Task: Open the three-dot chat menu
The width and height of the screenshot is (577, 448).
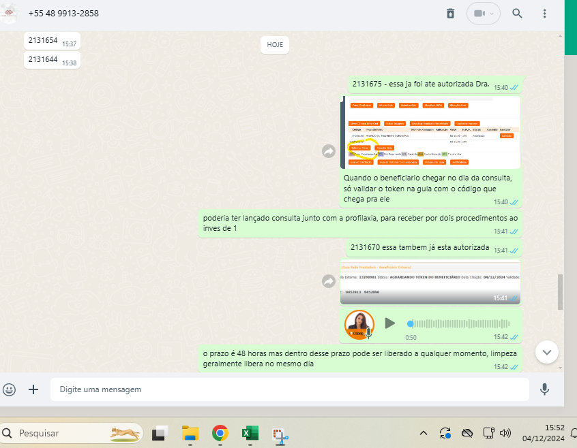Action: coord(545,14)
